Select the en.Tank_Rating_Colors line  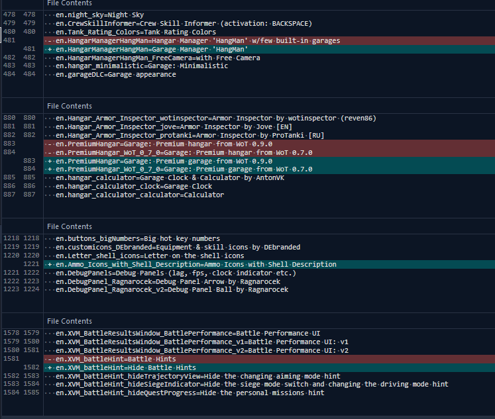136,32
